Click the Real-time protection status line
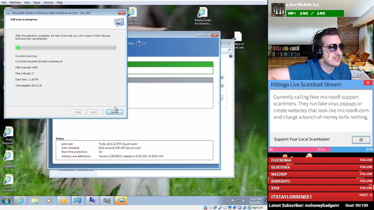Image resolution: width=374 pixels, height=210 pixels. click(x=82, y=152)
